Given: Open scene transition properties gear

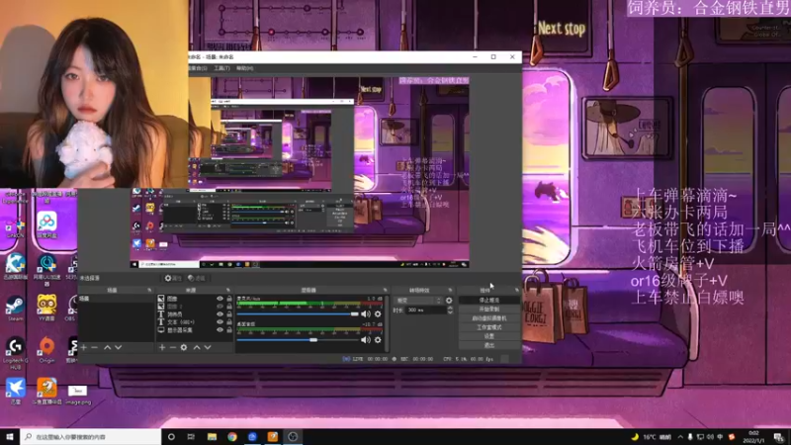Looking at the screenshot, I should pos(449,301).
